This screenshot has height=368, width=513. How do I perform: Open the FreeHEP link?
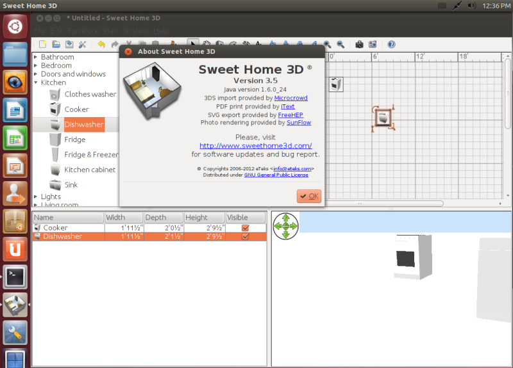pos(290,115)
